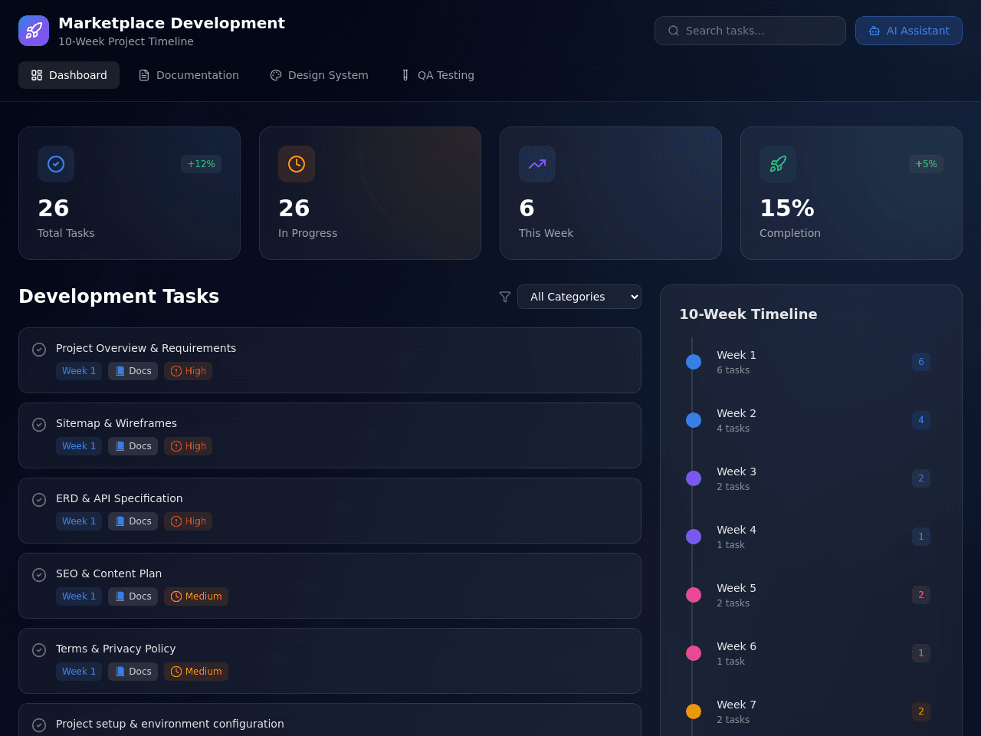Mark Sitemap & Wireframes task complete
This screenshot has height=736, width=981.
click(x=39, y=425)
